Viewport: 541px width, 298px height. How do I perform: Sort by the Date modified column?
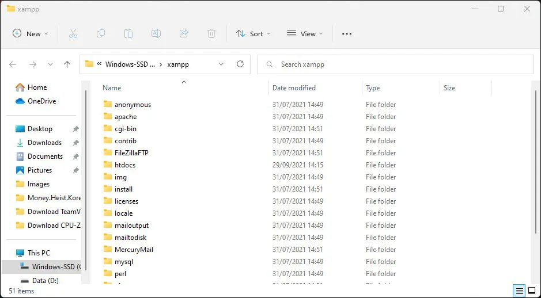pyautogui.click(x=294, y=88)
